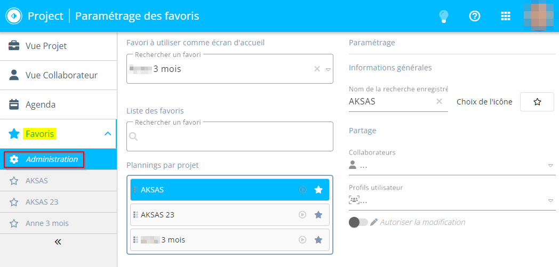Collapse the sidebar with double chevron icon

58,242
